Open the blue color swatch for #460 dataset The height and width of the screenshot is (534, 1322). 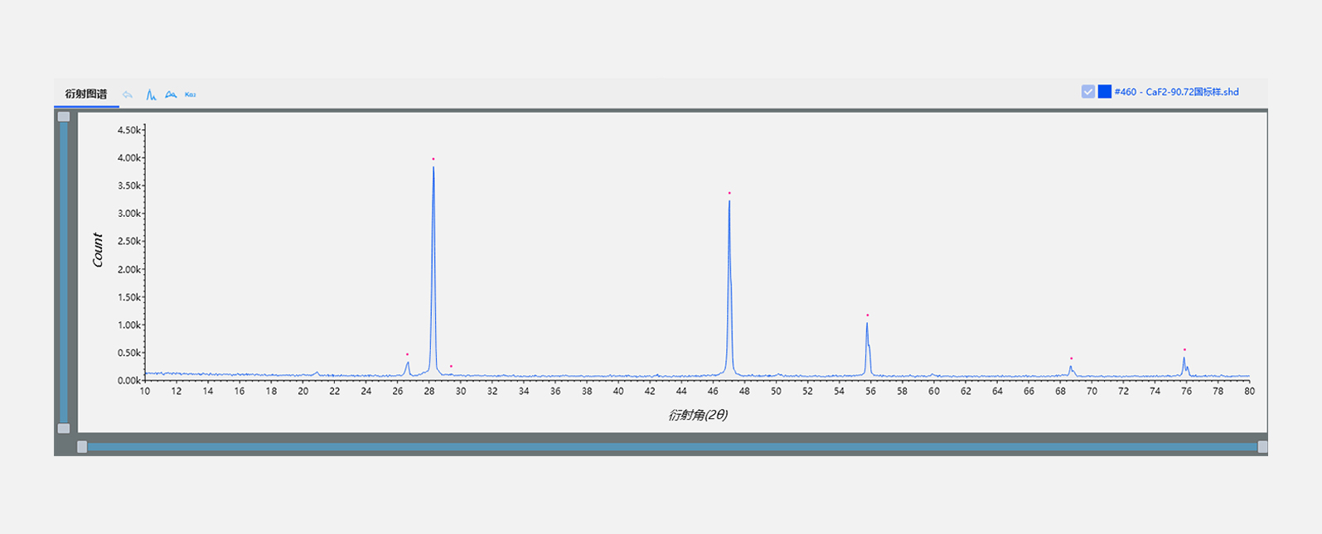(x=1105, y=92)
